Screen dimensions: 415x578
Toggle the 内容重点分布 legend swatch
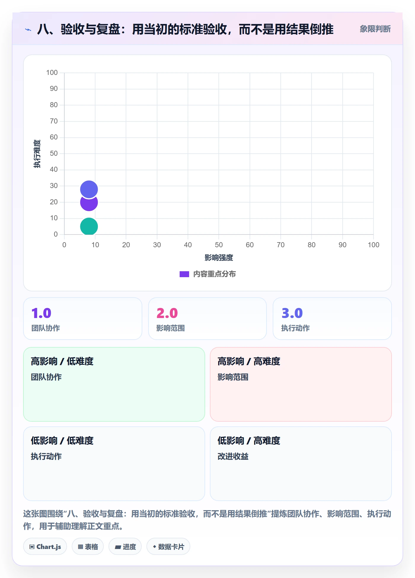184,274
